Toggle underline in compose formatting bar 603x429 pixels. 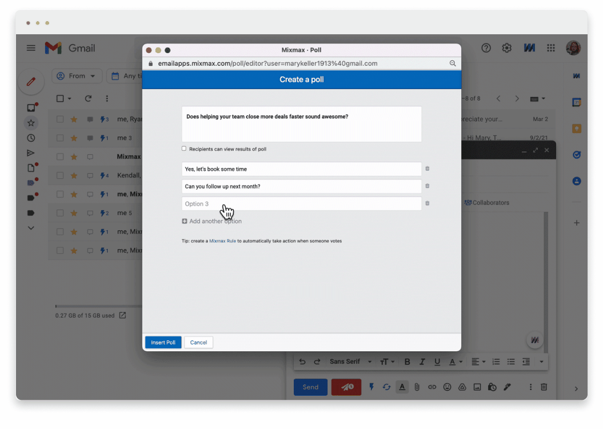(x=437, y=362)
